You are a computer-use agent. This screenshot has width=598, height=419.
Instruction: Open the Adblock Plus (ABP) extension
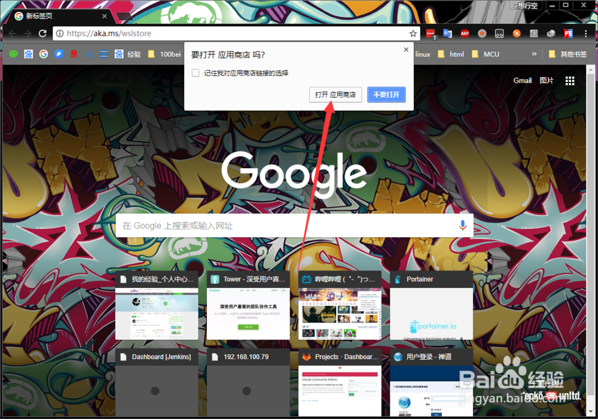465,34
